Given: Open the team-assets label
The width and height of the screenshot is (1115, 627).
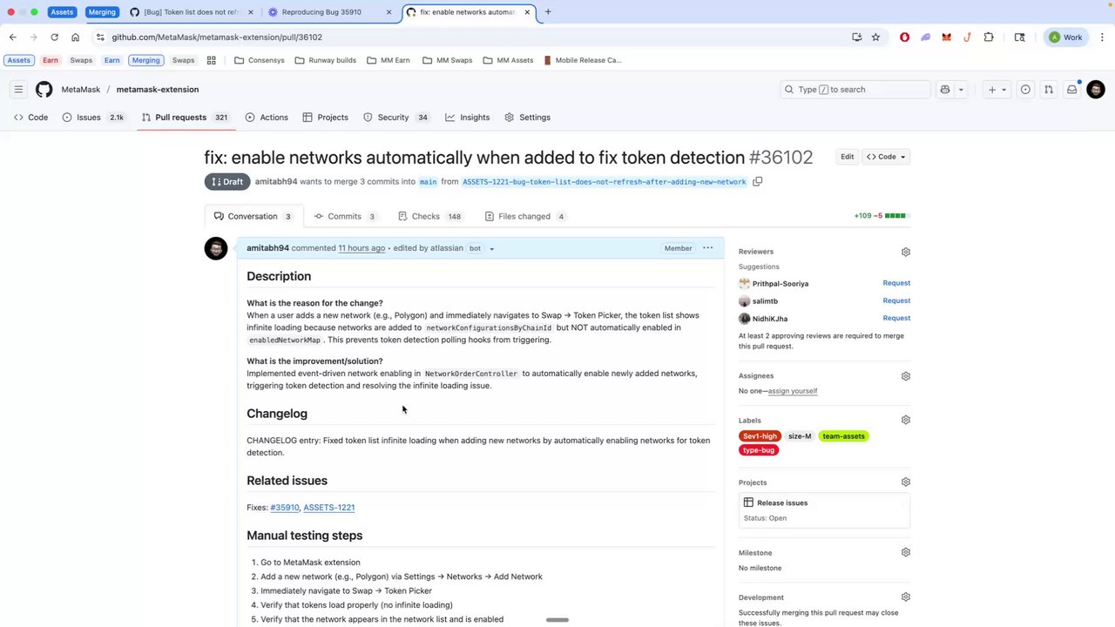Looking at the screenshot, I should point(843,436).
